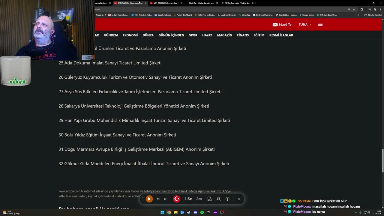Click the address bar zoom icon
This screenshot has height=216, width=384.
(x=349, y=9)
